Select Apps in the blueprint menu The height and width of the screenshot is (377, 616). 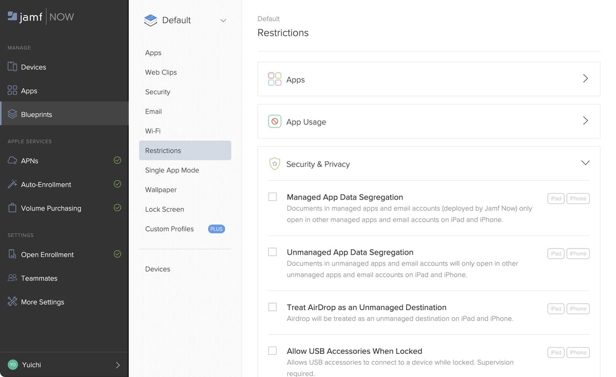[x=185, y=53]
